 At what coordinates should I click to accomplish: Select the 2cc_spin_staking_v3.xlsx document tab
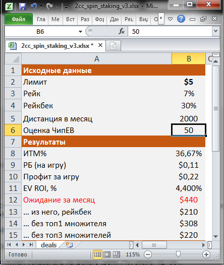[55, 46]
